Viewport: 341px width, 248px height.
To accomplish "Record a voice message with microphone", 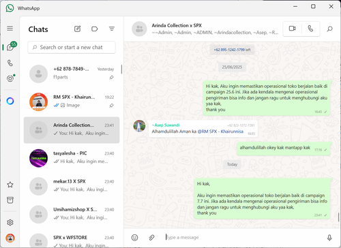I will 329,238.
